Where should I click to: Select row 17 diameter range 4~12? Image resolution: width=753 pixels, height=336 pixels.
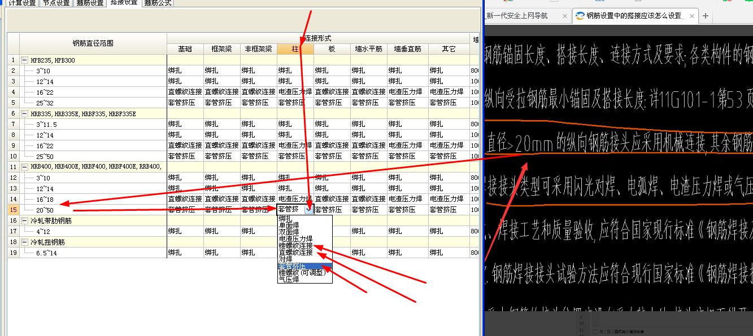tap(93, 231)
